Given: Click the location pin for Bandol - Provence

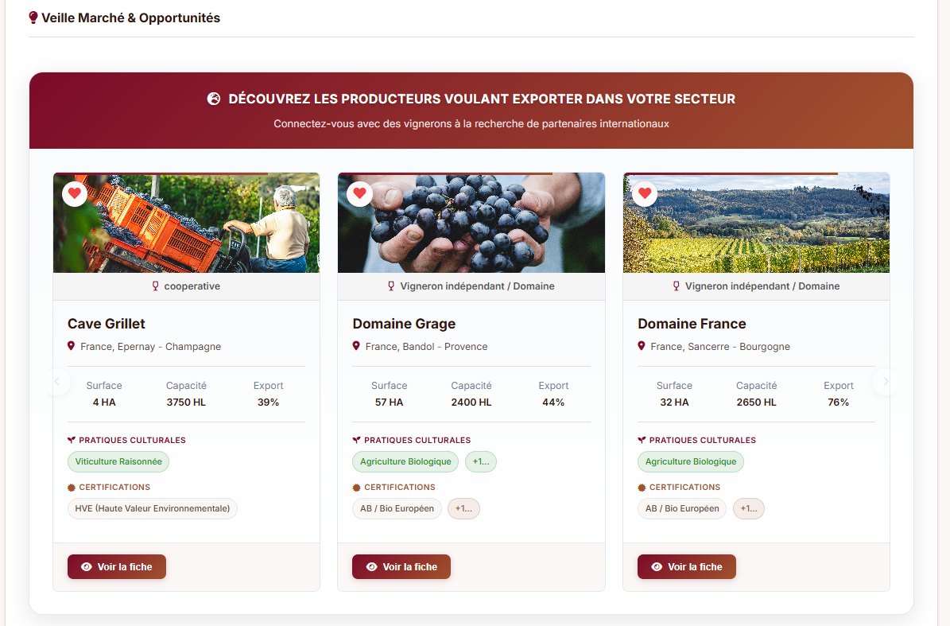Looking at the screenshot, I should point(356,346).
